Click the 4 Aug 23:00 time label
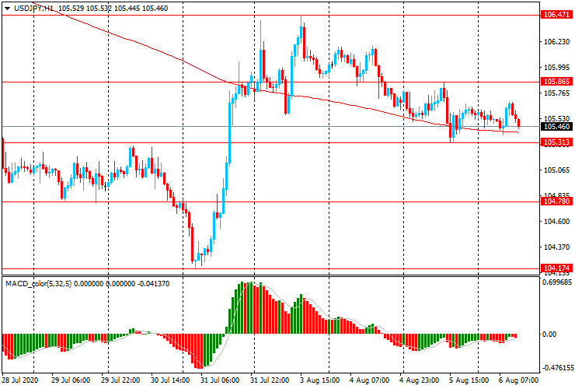 pyautogui.click(x=419, y=380)
